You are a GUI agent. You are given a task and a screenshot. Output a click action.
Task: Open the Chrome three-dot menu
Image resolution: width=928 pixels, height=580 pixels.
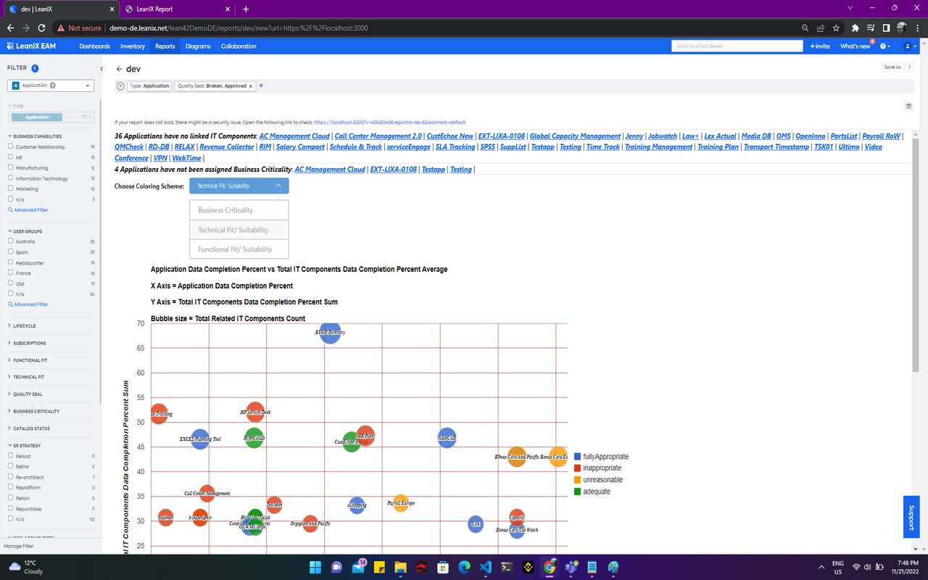point(917,28)
